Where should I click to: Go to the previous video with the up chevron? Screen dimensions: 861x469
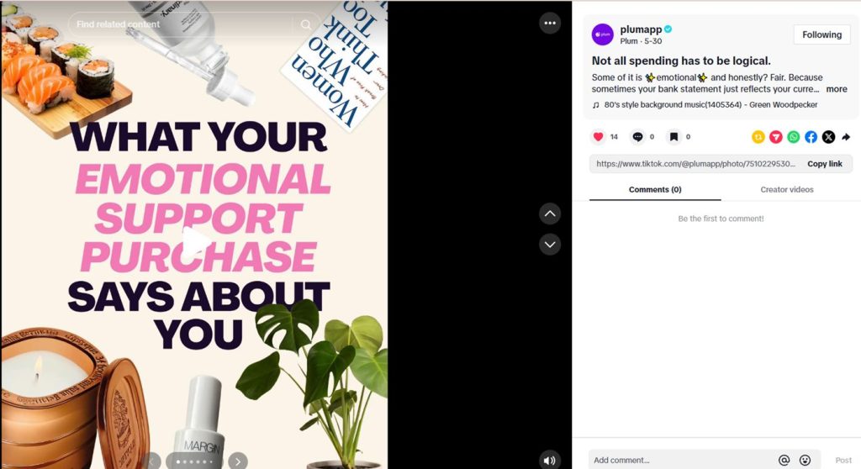[x=550, y=213]
